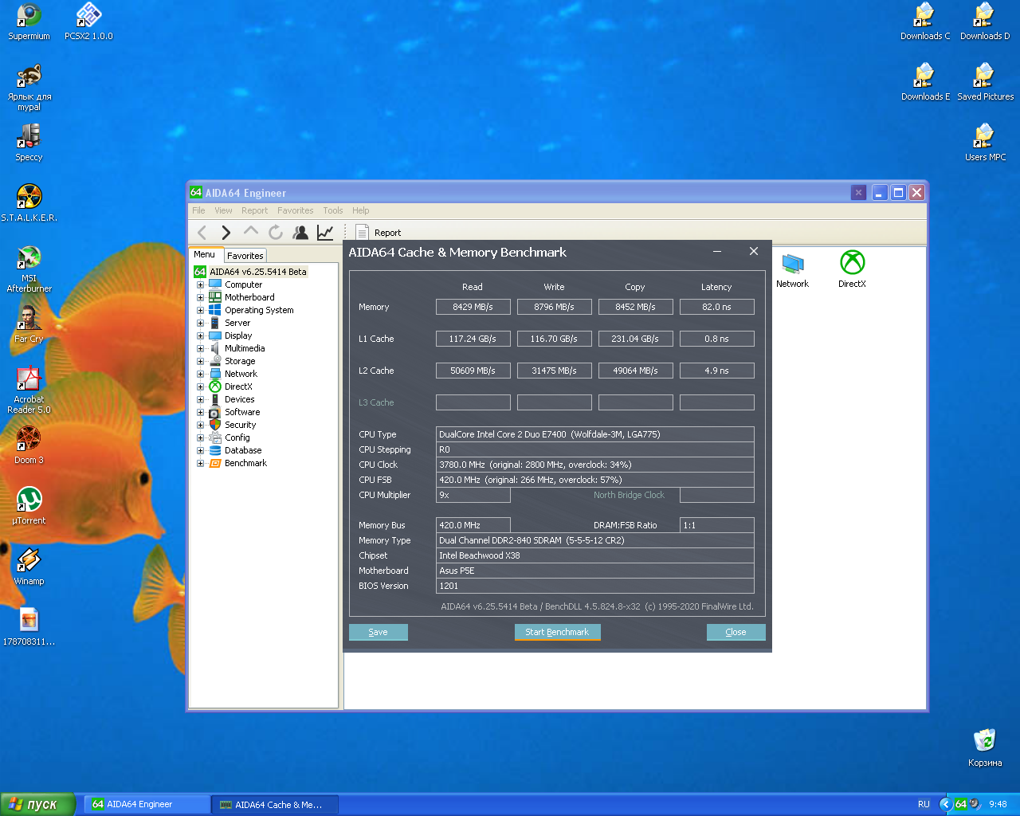The image size is (1020, 816).
Task: Select AIDA64 Cache & Memory taskbar button
Action: (275, 804)
